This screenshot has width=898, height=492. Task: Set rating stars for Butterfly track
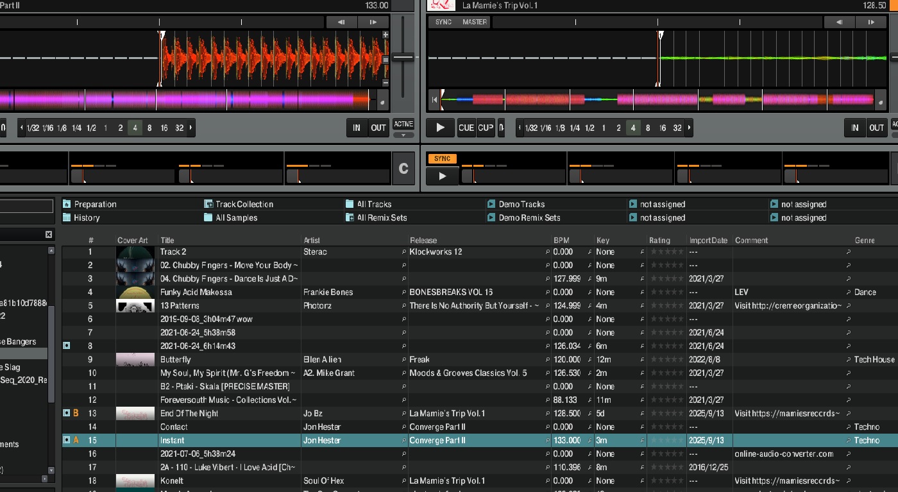tap(666, 359)
